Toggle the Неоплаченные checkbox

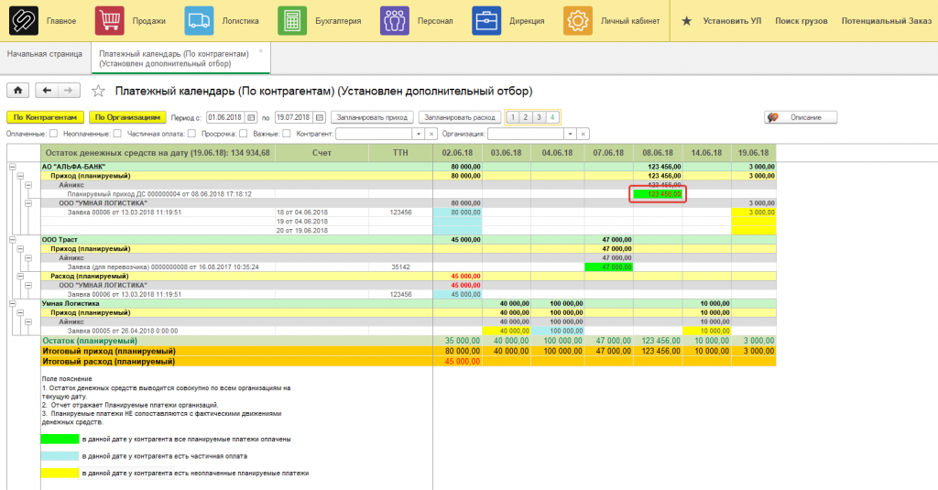(x=117, y=134)
